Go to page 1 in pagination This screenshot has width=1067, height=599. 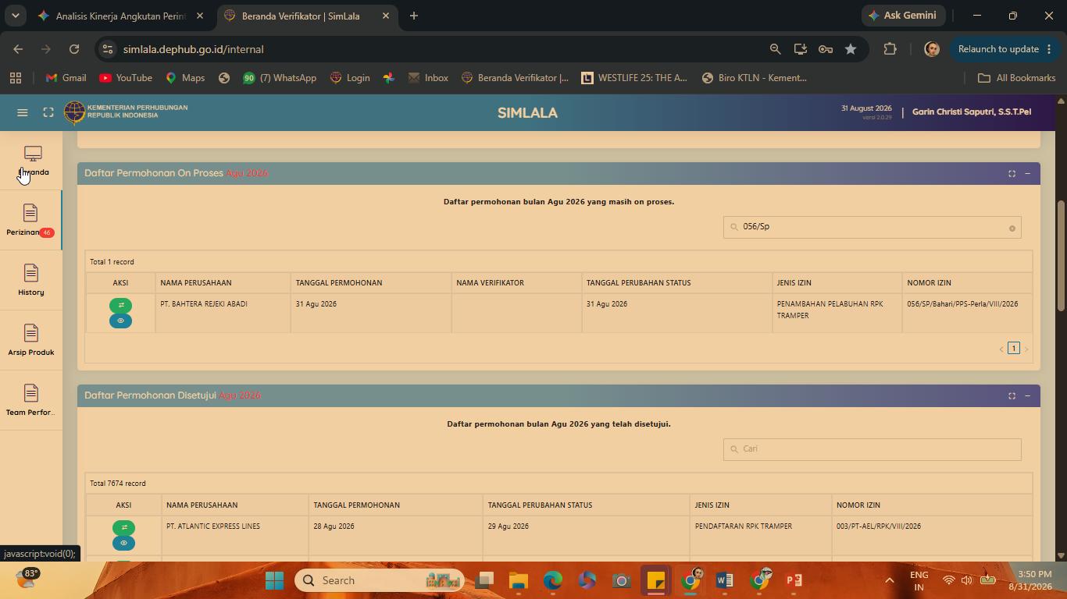[x=1014, y=349]
